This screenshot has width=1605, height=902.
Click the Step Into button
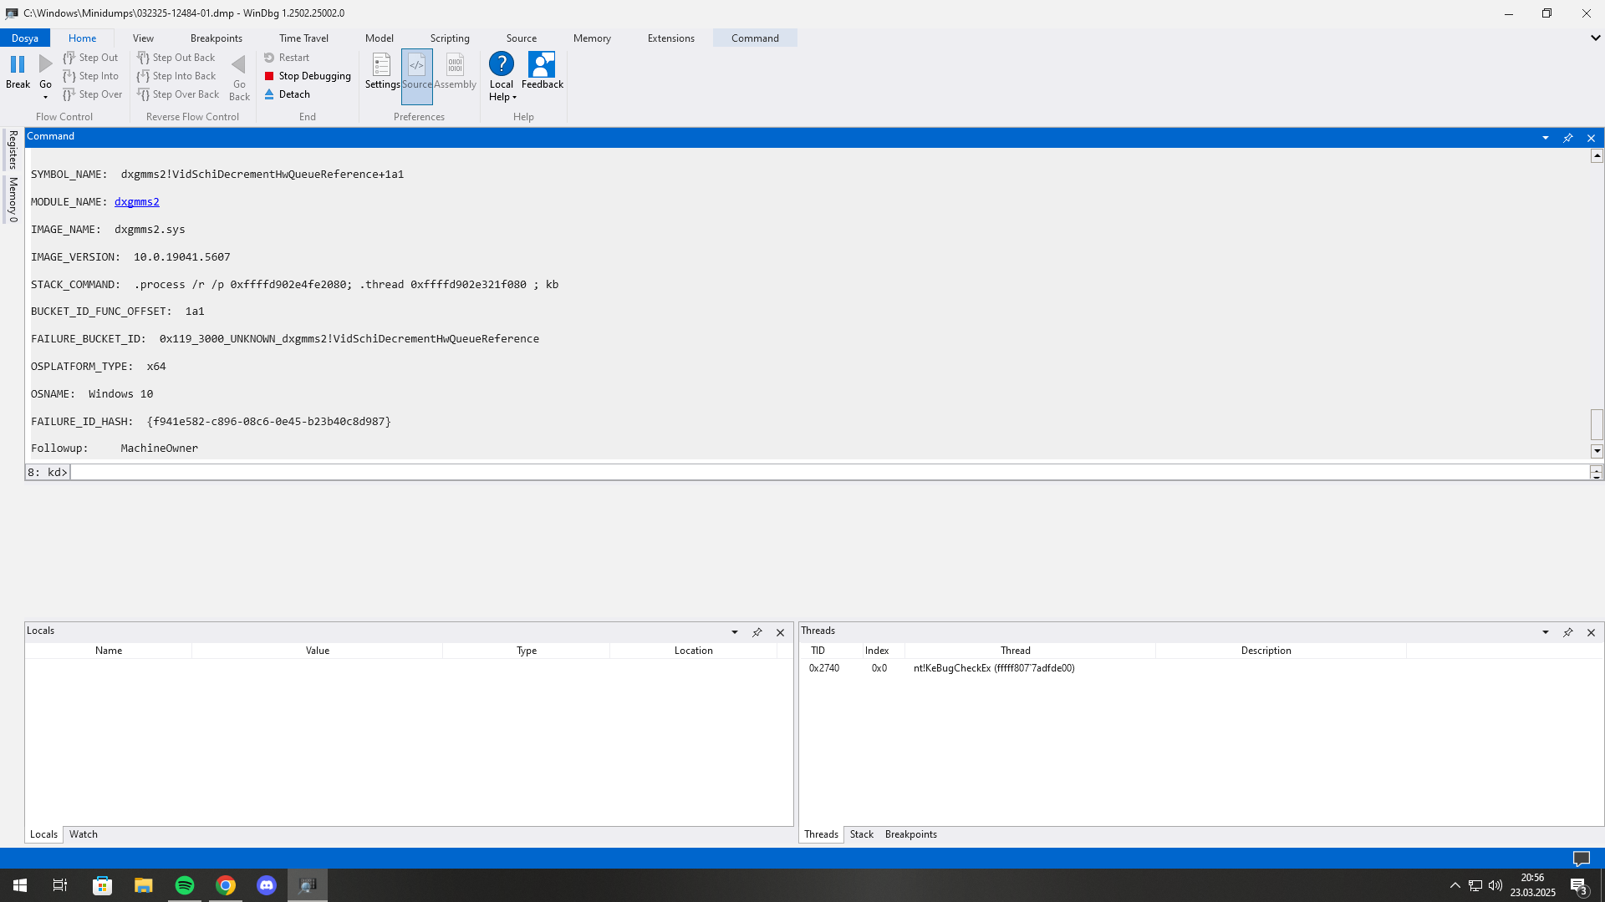point(91,76)
